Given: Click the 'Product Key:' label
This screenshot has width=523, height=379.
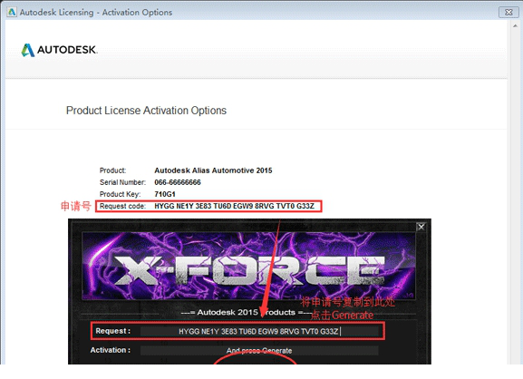Looking at the screenshot, I should tap(120, 194).
